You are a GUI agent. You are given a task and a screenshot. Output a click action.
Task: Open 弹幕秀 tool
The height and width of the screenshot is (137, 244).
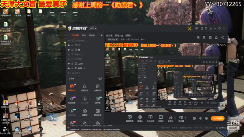tap(85, 112)
